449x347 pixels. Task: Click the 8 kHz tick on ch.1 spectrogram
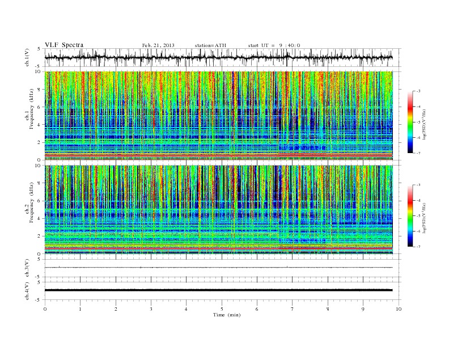pyautogui.click(x=40, y=90)
